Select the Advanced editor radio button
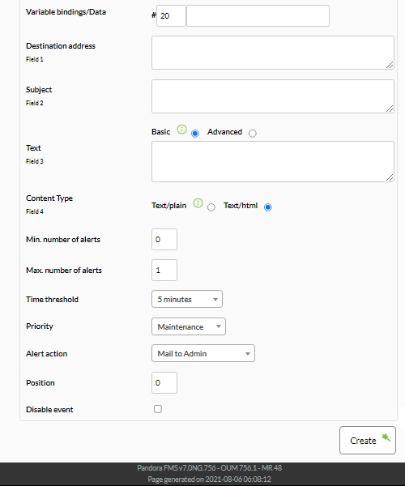The height and width of the screenshot is (486, 405). click(253, 134)
